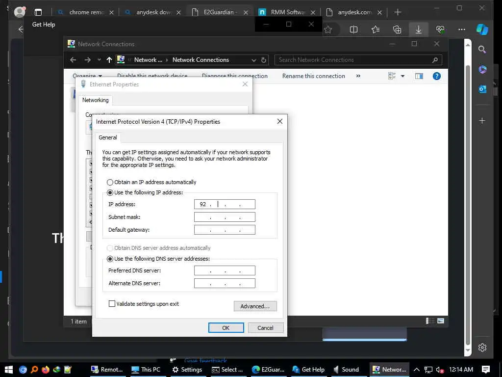Click the Default gateway input field

[225, 230]
